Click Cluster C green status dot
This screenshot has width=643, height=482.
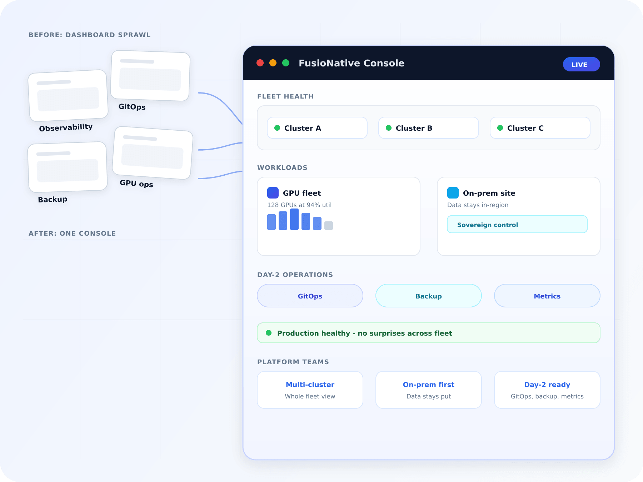pyautogui.click(x=500, y=128)
